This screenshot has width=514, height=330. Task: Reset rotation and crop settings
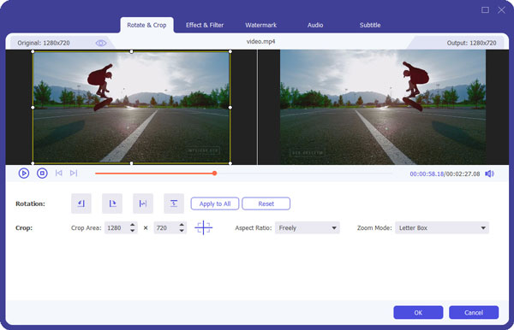pyautogui.click(x=266, y=203)
